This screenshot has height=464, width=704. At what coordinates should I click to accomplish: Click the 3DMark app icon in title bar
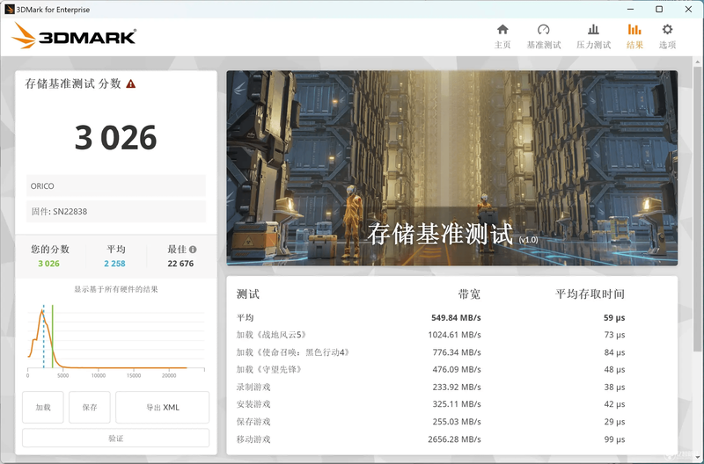[10, 10]
